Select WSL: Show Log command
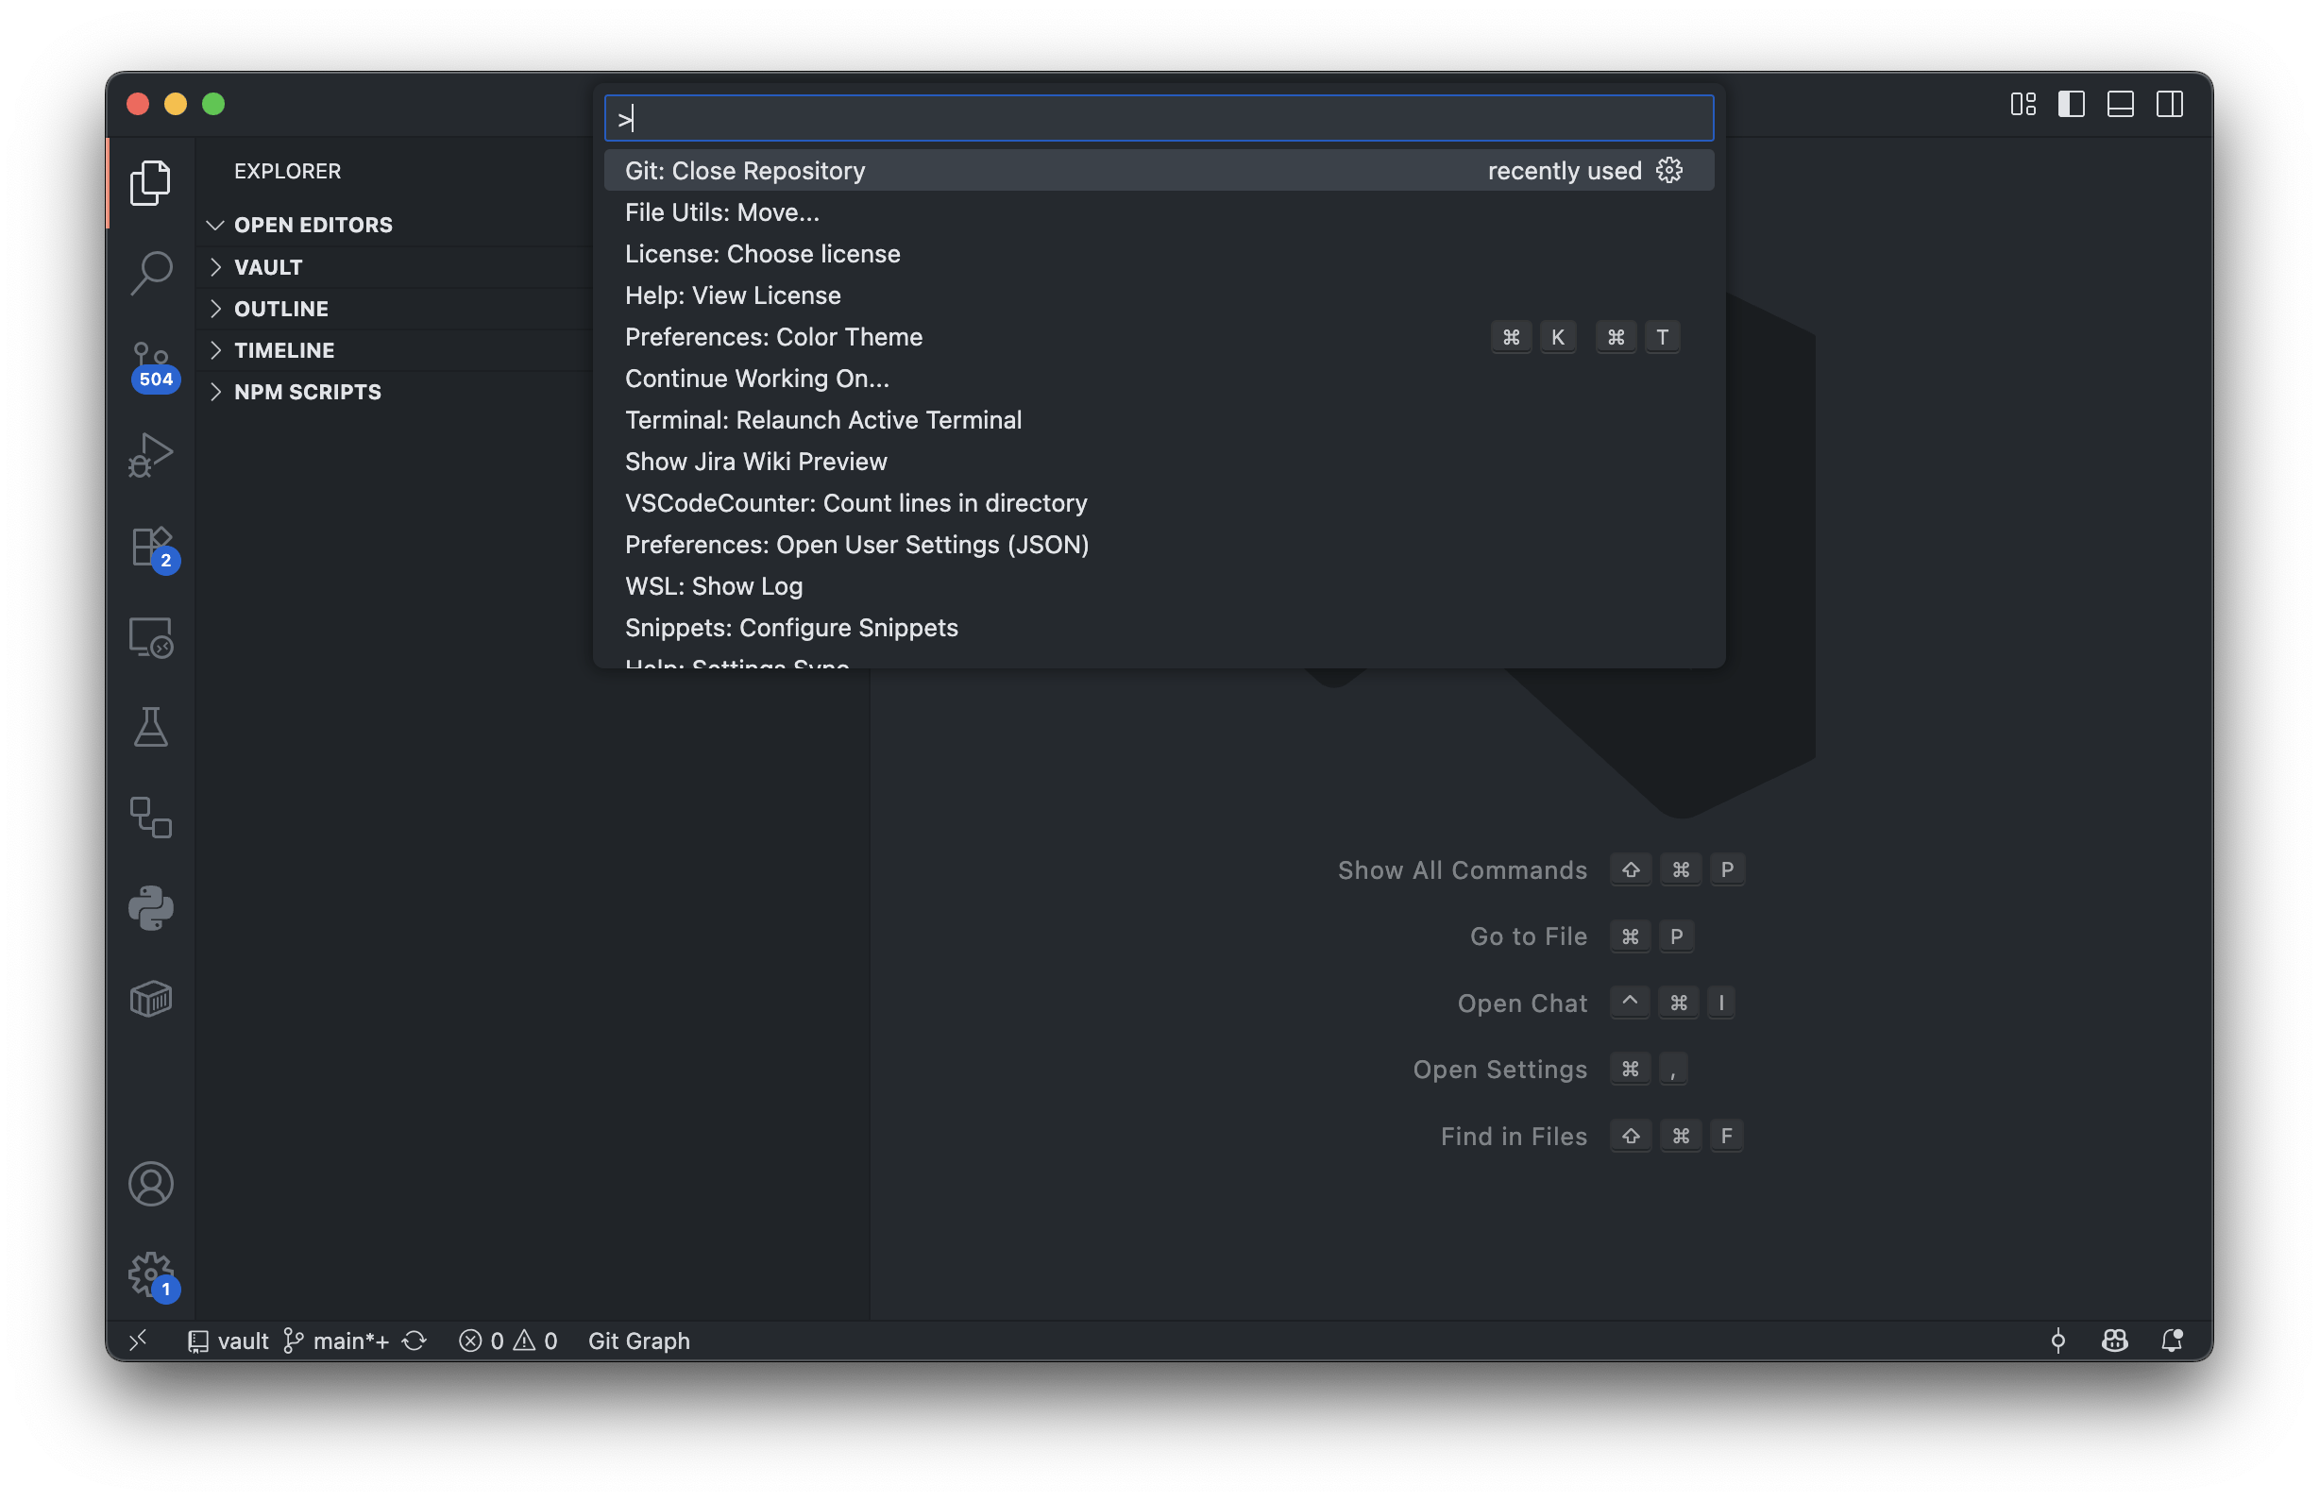This screenshot has width=2319, height=1501. (x=1159, y=586)
